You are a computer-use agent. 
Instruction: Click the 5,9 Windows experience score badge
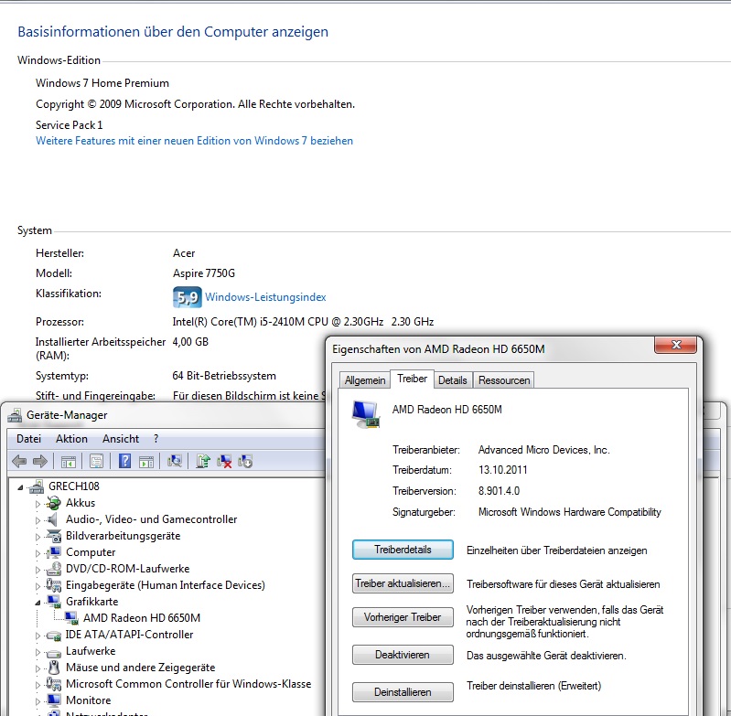click(x=188, y=297)
